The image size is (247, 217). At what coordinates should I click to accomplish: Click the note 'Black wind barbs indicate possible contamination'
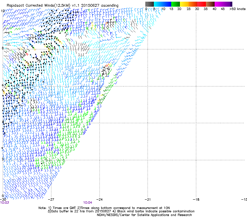point(156,211)
